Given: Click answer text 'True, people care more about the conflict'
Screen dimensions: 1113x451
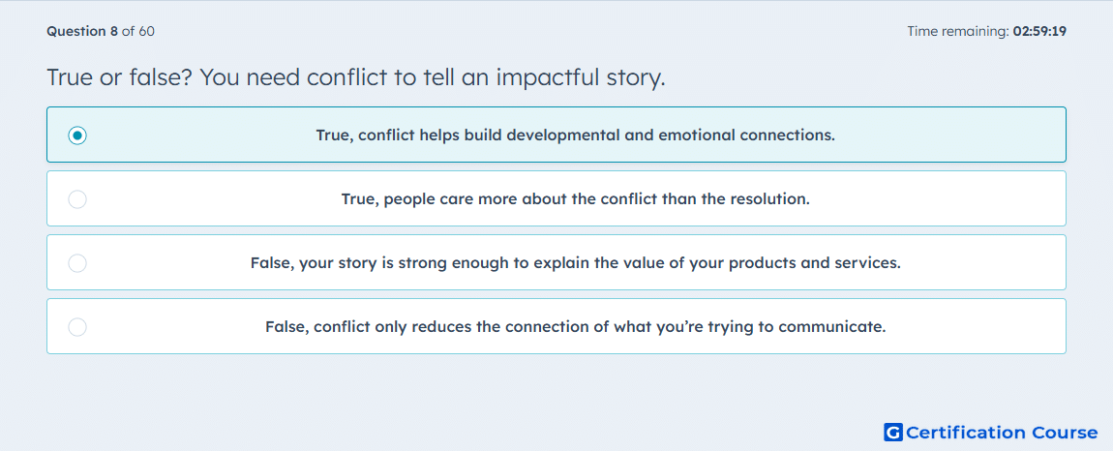Looking at the screenshot, I should [x=575, y=198].
